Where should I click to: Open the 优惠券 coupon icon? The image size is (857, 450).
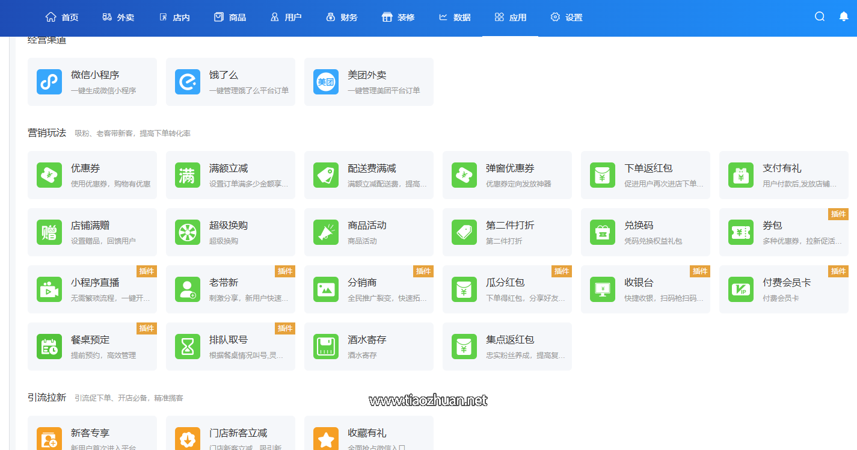pos(49,175)
